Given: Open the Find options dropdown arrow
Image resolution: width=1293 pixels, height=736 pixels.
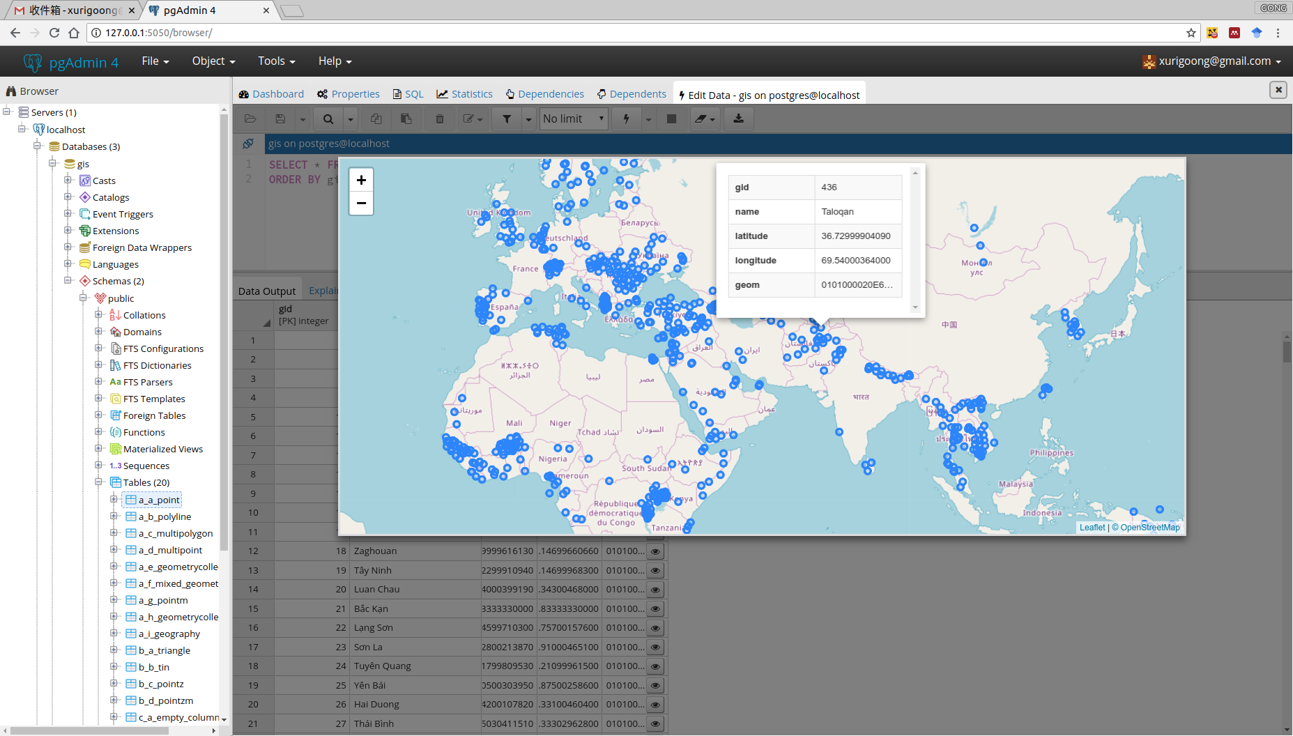Looking at the screenshot, I should pos(351,119).
